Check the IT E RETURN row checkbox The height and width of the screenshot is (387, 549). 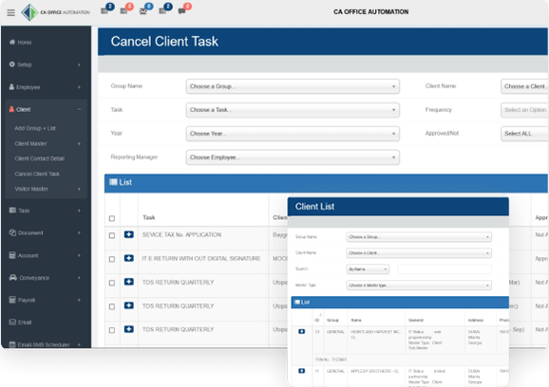[x=112, y=259]
